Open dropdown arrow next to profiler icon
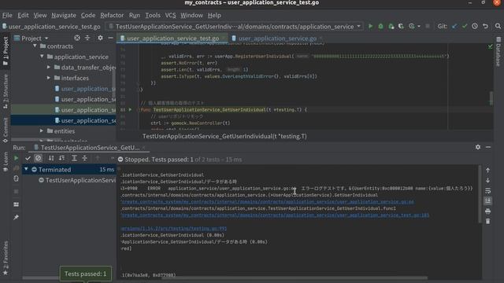504x283 pixels. 419,26
